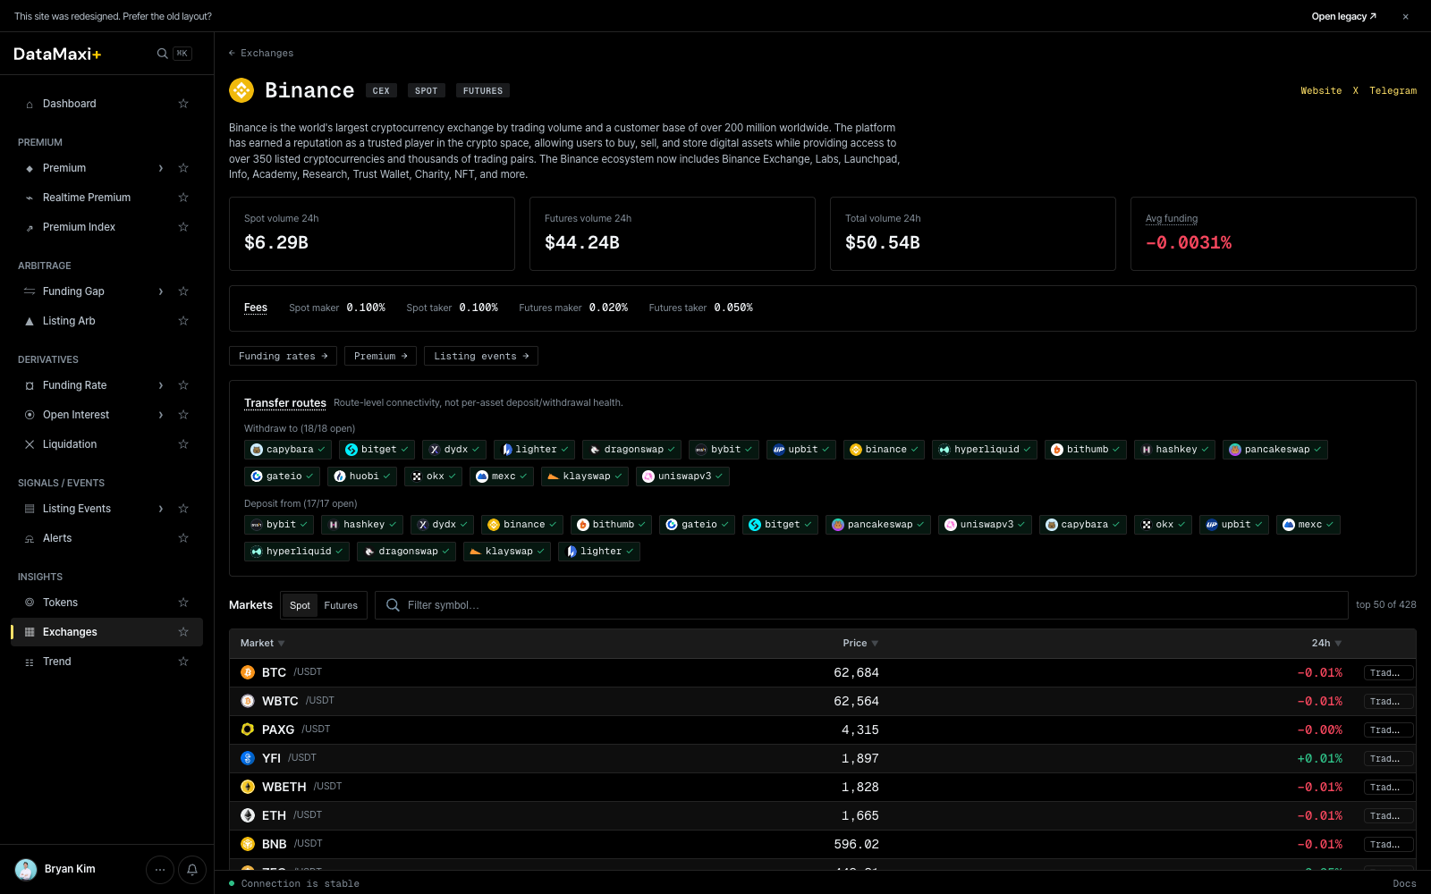1431x894 pixels.
Task: Click the Premium arrow button
Action: [x=380, y=356]
